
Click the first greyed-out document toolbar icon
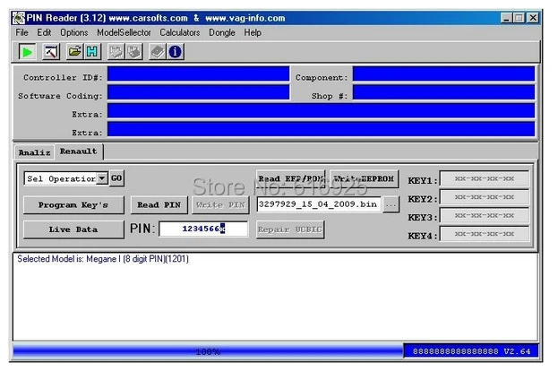116,52
